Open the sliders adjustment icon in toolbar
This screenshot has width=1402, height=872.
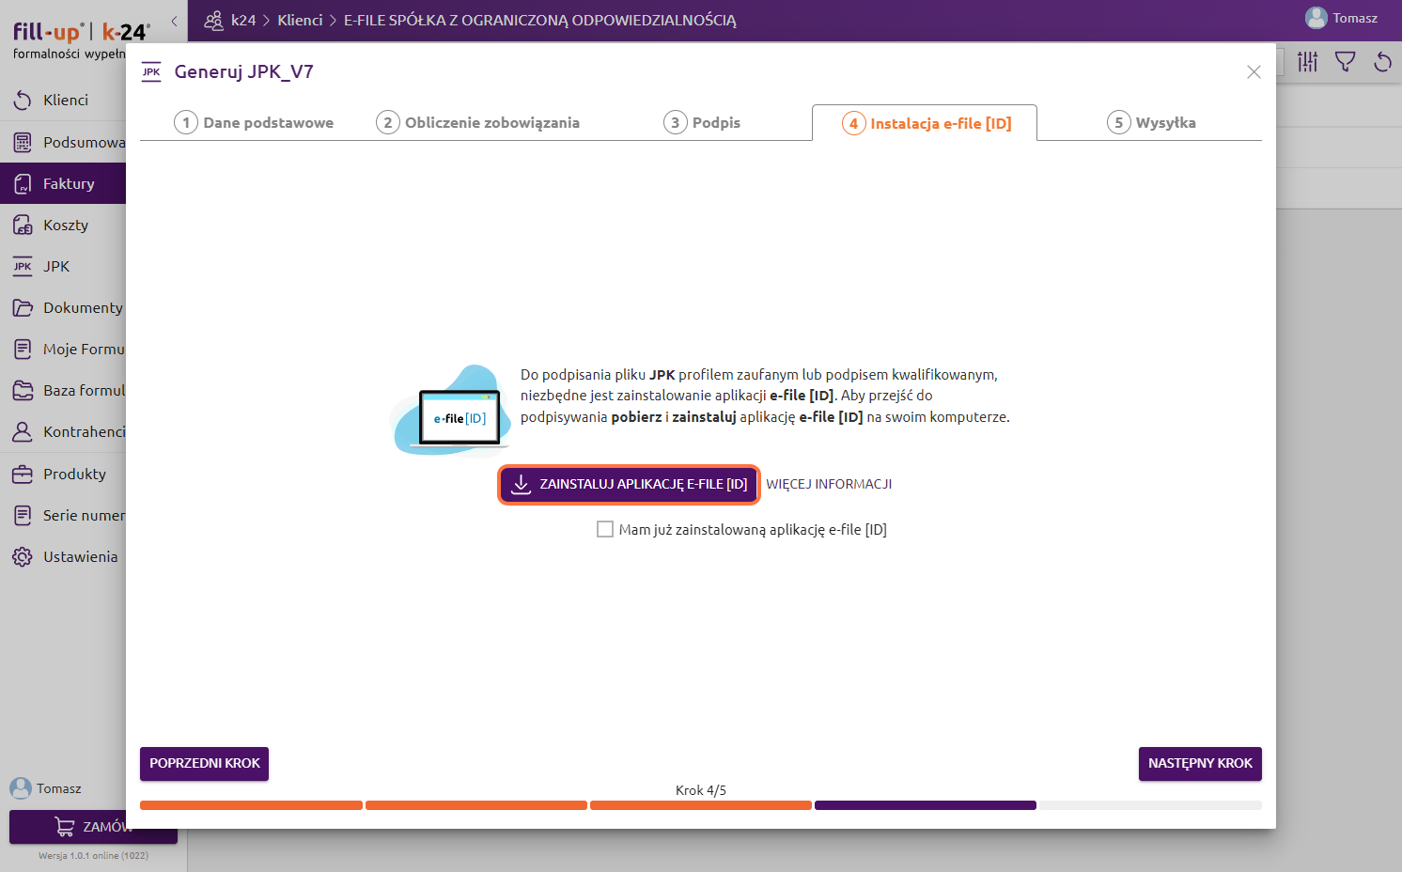[x=1307, y=62]
